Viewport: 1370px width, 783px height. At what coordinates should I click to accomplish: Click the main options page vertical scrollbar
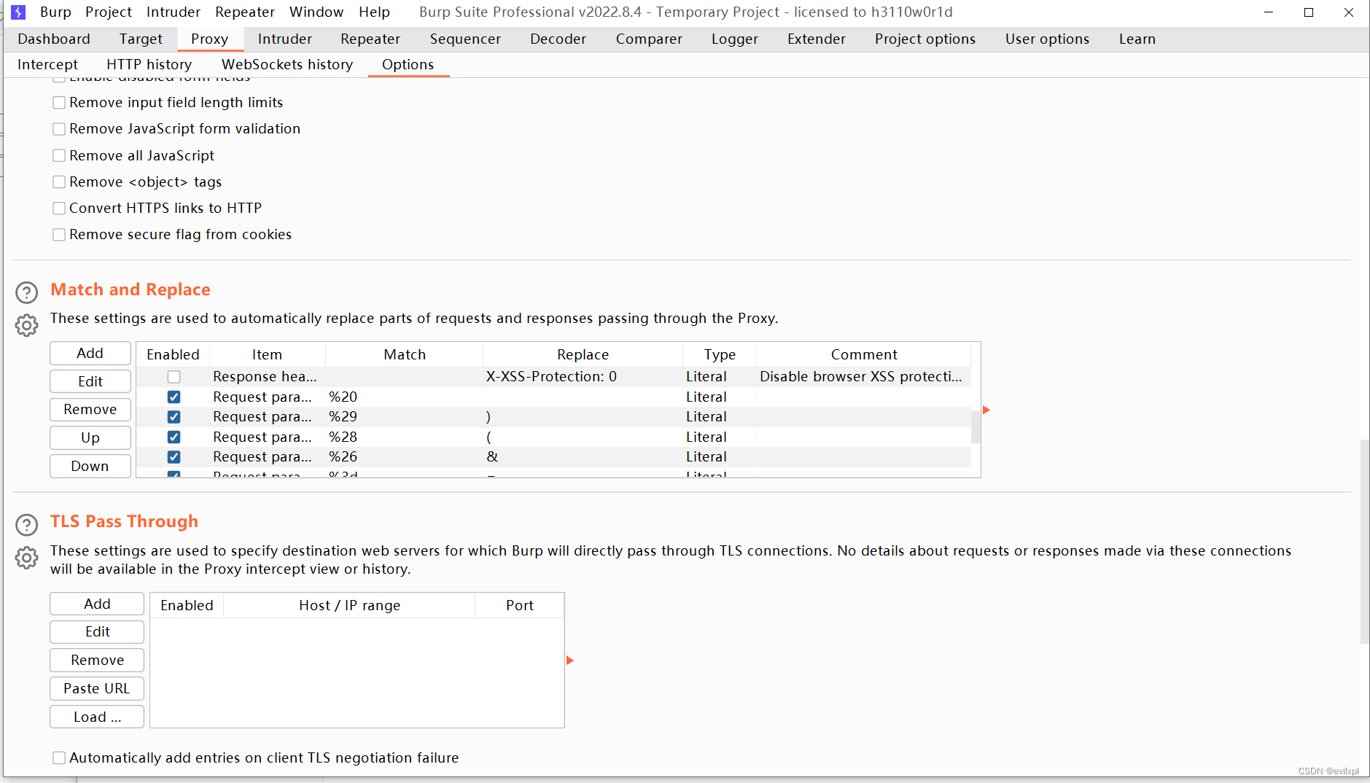point(1364,542)
